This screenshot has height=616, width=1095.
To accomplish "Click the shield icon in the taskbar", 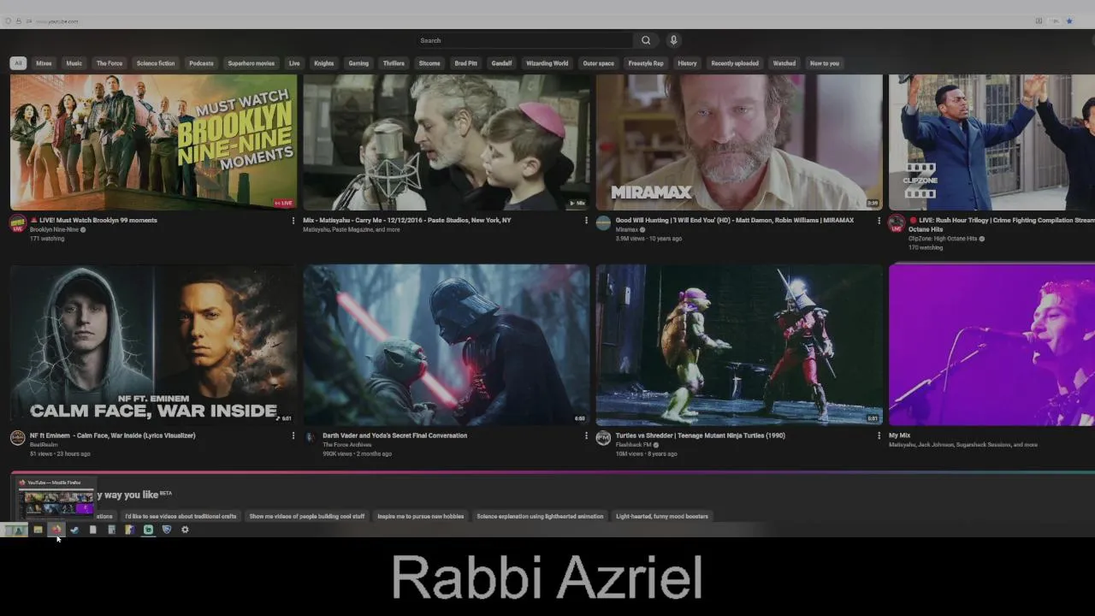I will tap(167, 530).
